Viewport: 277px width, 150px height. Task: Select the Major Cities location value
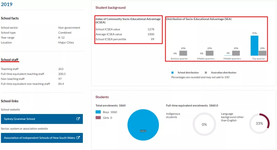tap(66, 43)
